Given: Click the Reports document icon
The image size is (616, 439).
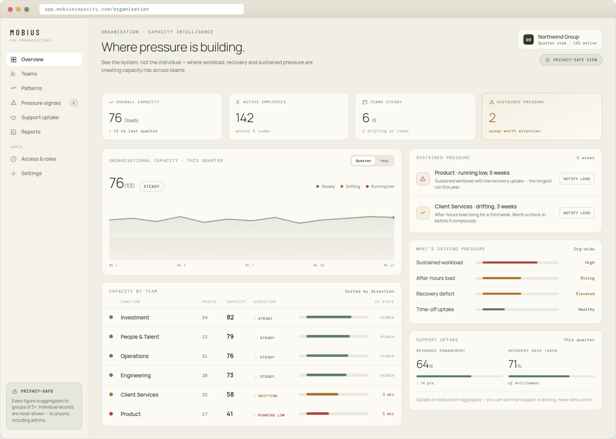Looking at the screenshot, I should tap(14, 132).
